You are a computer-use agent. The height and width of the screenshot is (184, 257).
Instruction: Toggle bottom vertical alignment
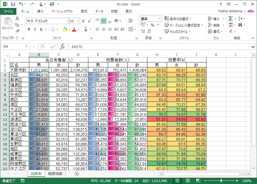coord(110,22)
